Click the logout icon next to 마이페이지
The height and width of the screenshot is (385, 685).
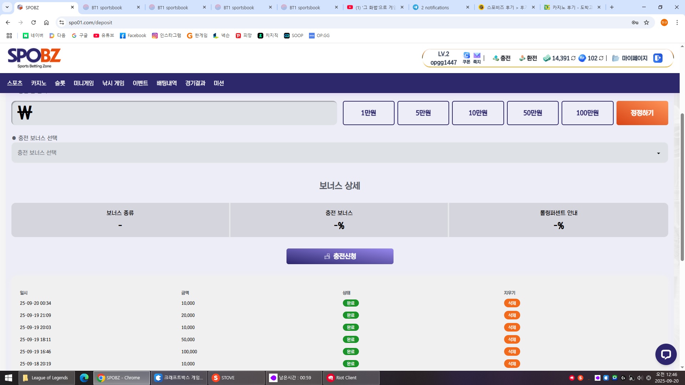coord(658,58)
